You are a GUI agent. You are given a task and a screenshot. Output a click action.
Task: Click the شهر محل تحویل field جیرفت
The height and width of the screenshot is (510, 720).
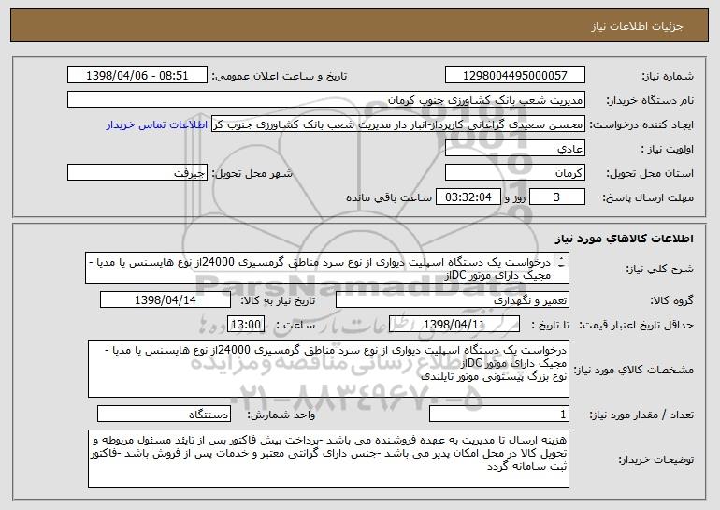tap(137, 172)
